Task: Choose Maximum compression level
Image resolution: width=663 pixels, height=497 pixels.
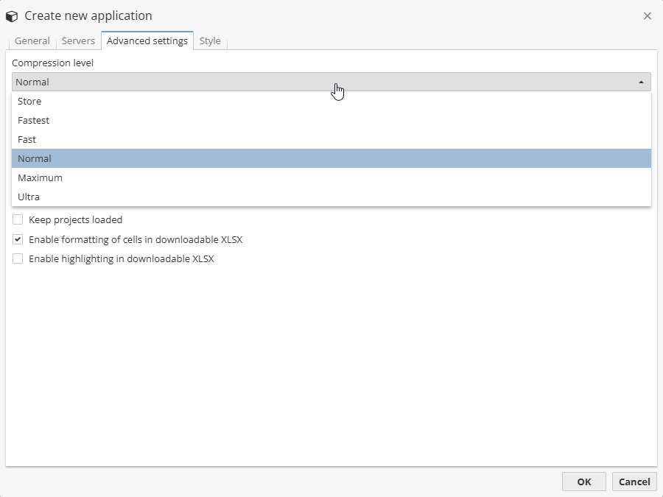Action: [40, 178]
